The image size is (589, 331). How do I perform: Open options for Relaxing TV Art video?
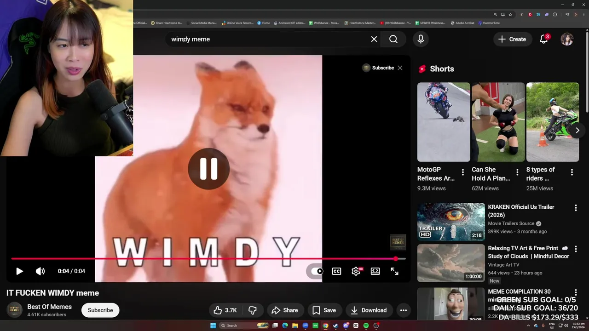pos(576,249)
